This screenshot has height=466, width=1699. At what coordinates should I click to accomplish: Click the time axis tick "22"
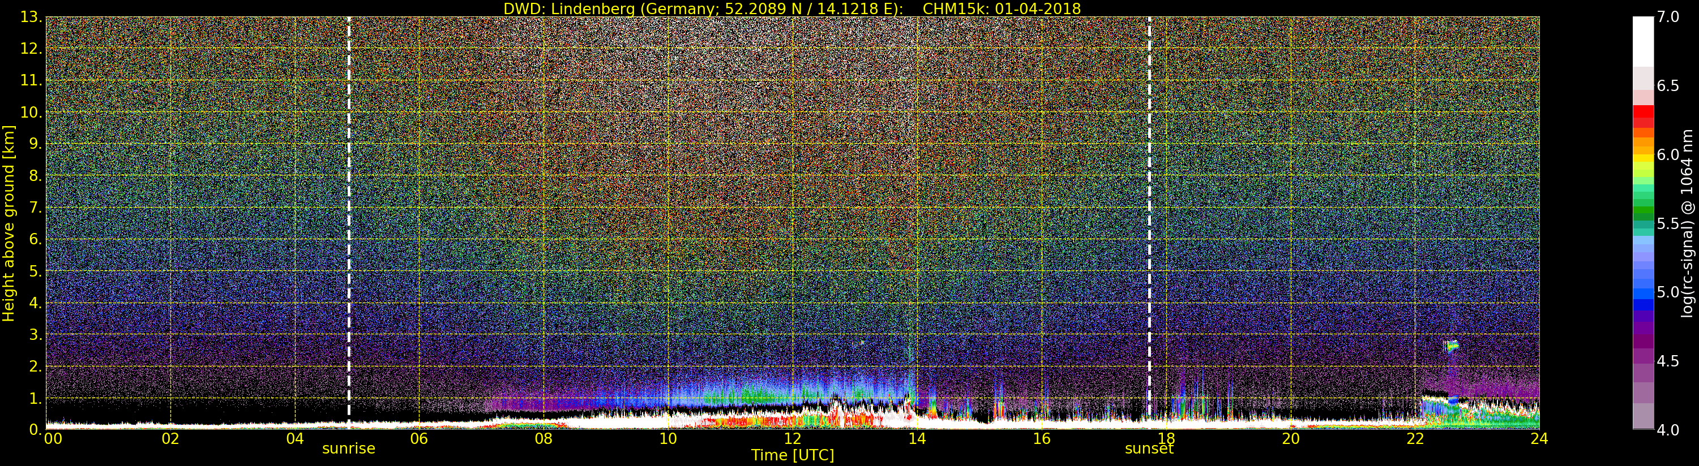click(x=1415, y=439)
